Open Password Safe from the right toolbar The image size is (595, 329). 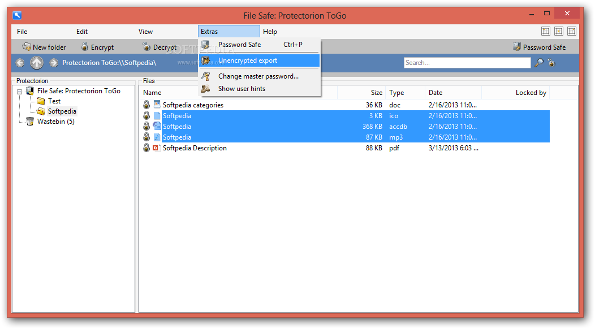click(539, 47)
